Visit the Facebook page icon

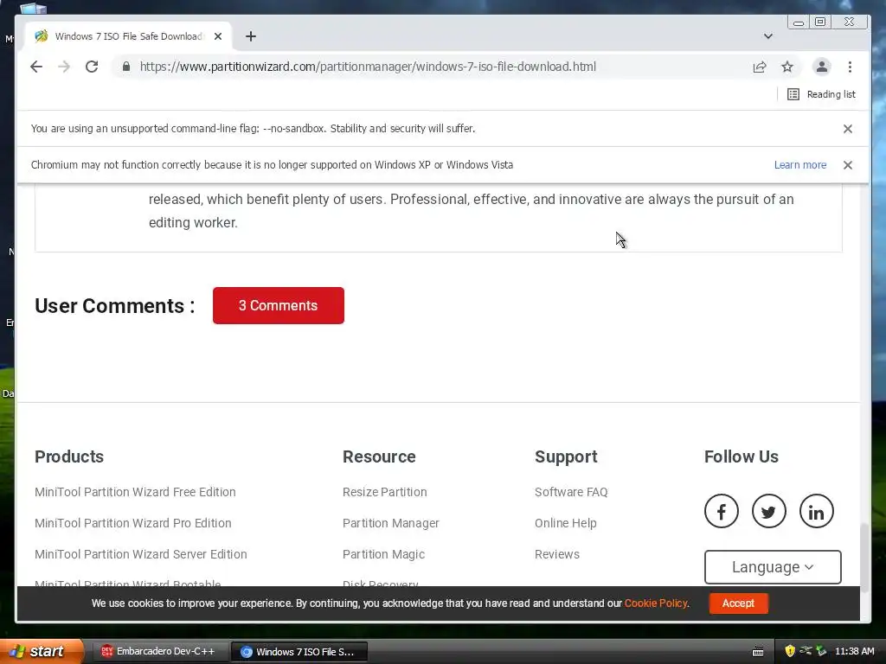tap(721, 512)
